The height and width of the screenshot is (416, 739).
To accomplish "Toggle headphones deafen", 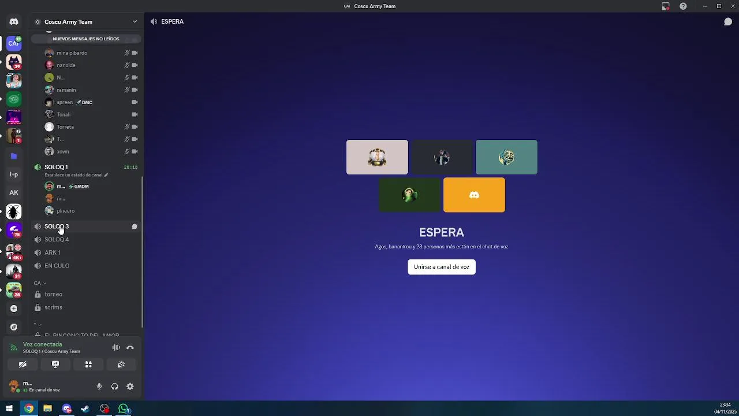I will point(114,387).
